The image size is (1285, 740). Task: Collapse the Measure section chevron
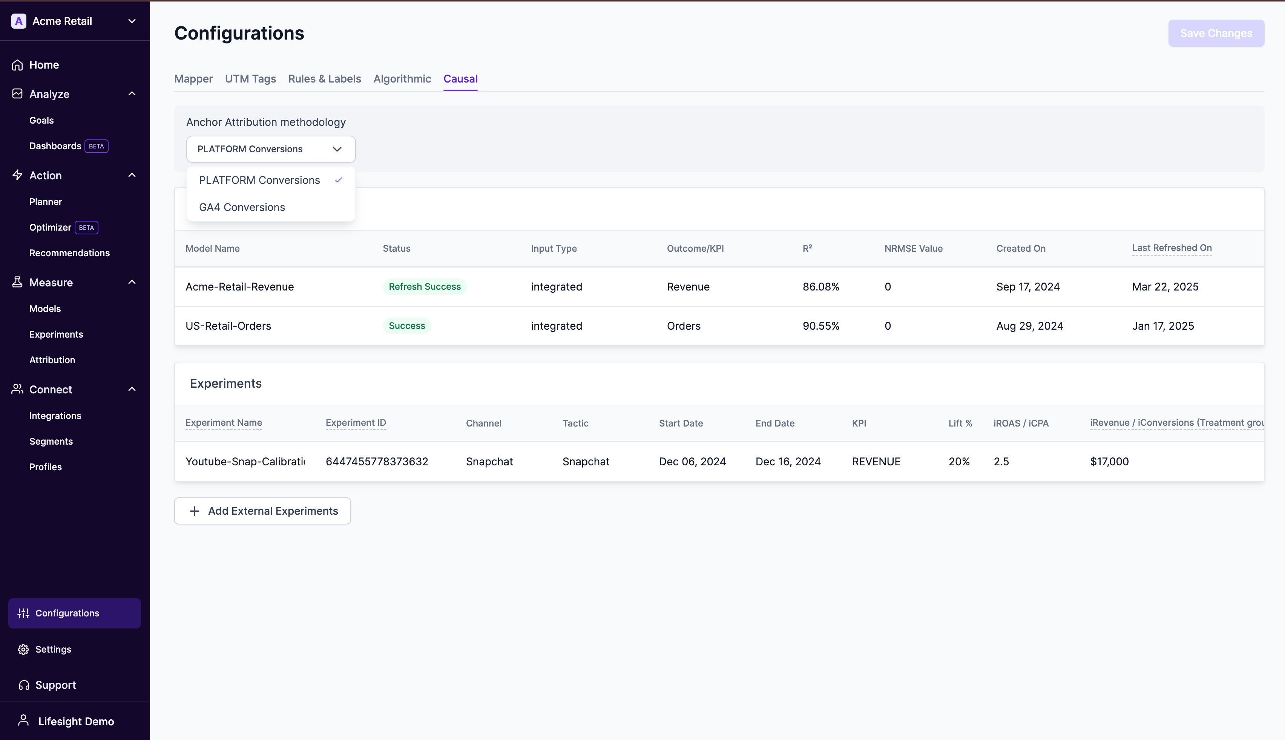(132, 282)
